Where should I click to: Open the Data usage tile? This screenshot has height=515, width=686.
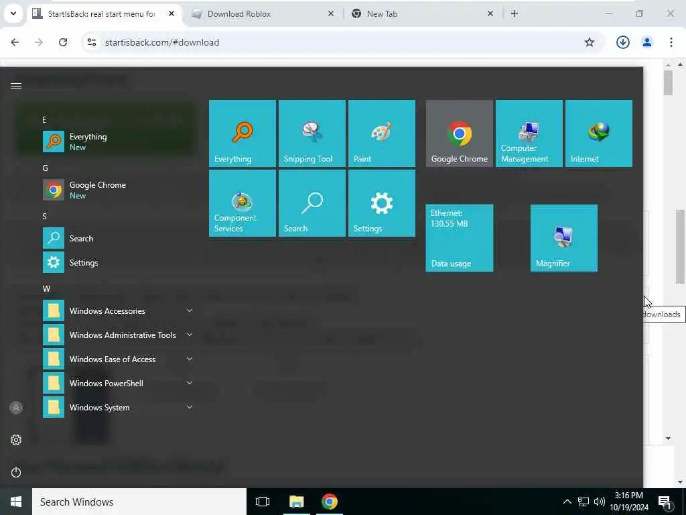tap(460, 238)
